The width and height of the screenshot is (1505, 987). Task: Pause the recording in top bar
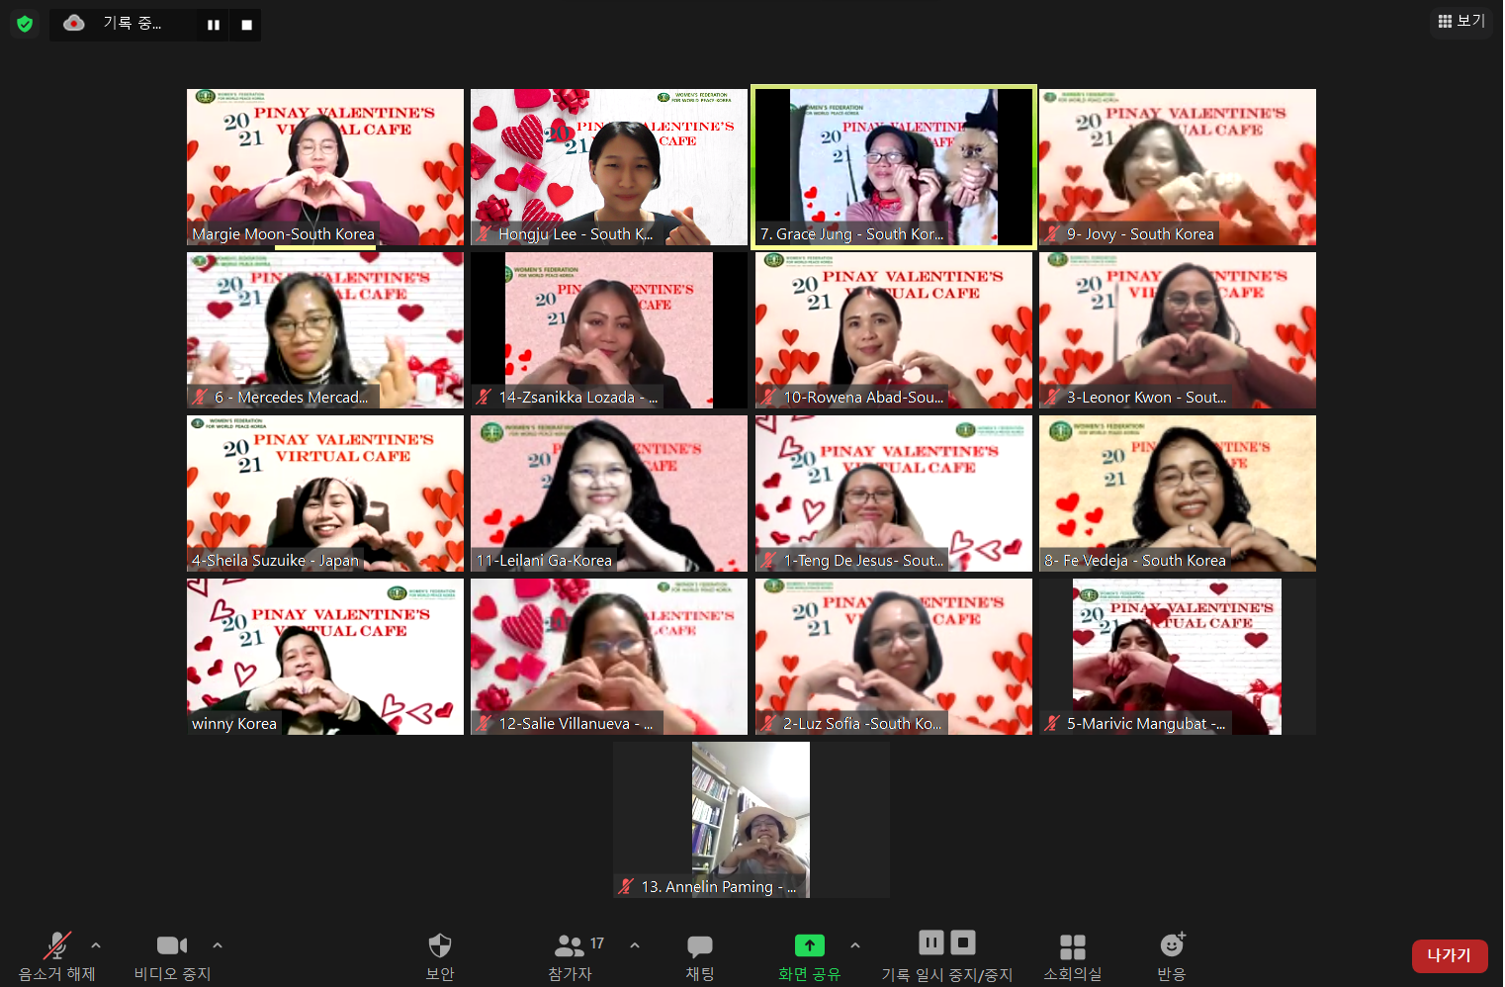coord(214,25)
